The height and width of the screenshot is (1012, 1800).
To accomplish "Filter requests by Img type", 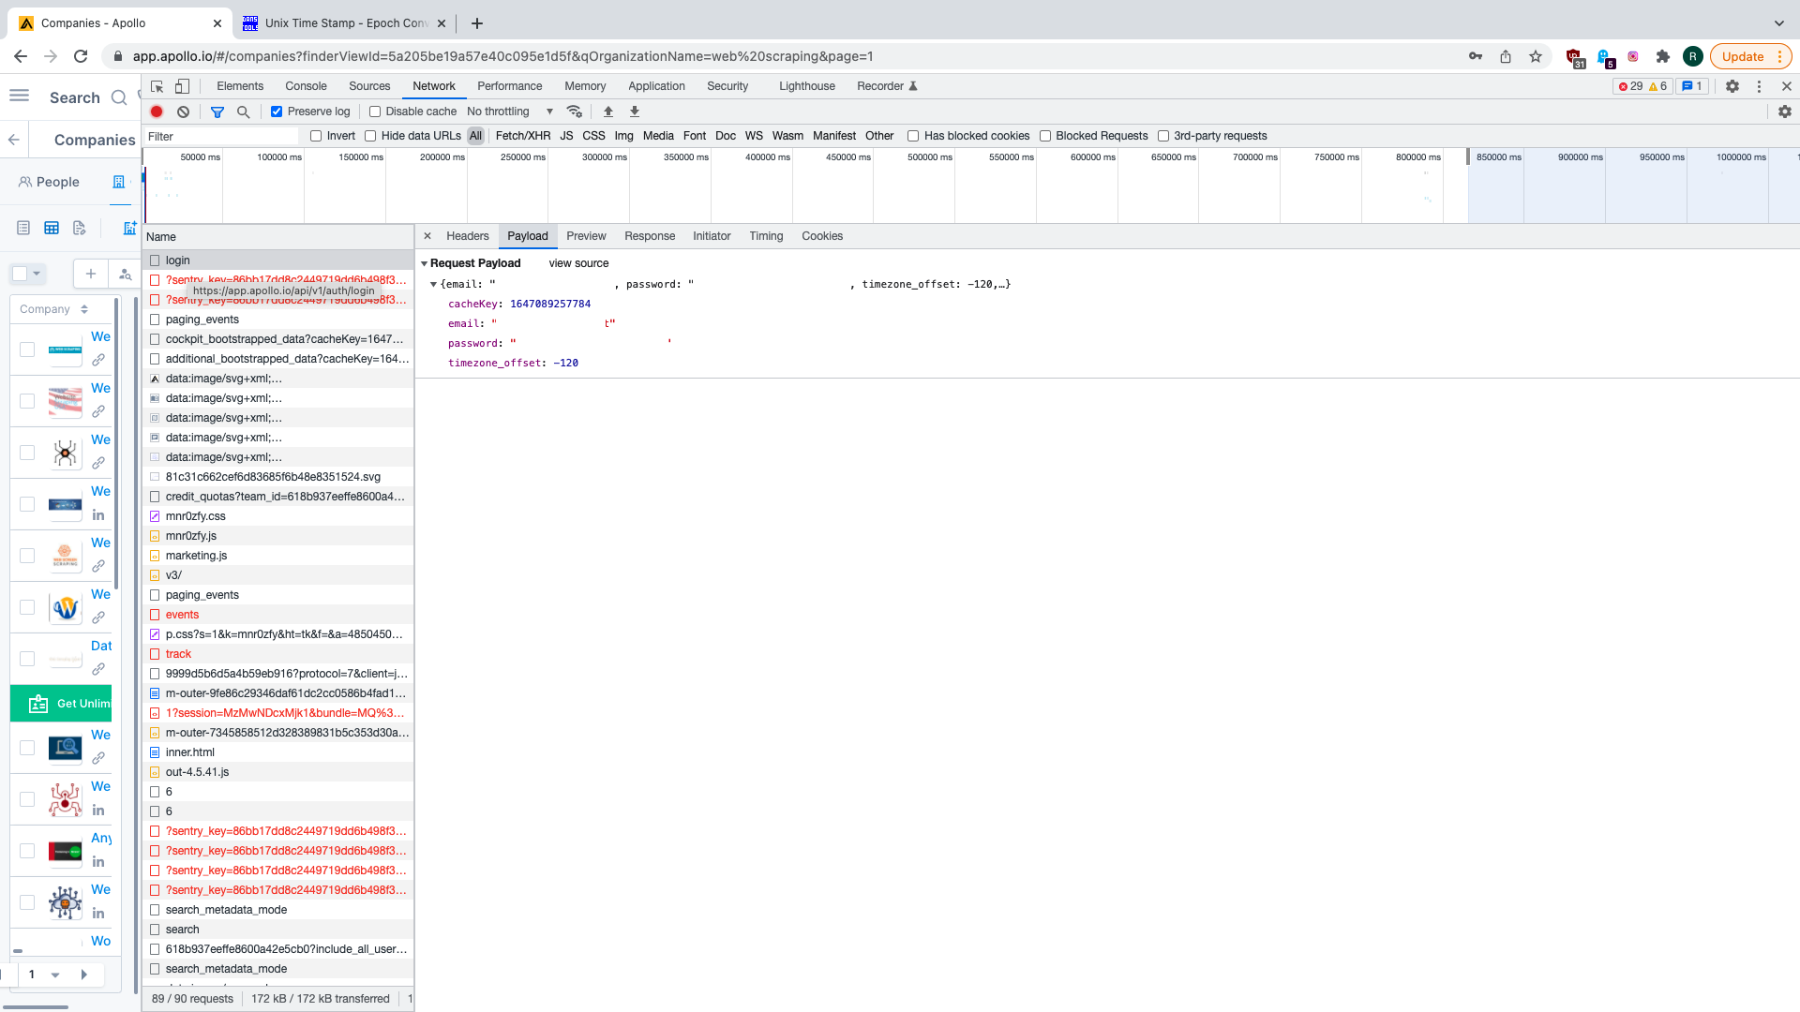I will click(x=623, y=136).
